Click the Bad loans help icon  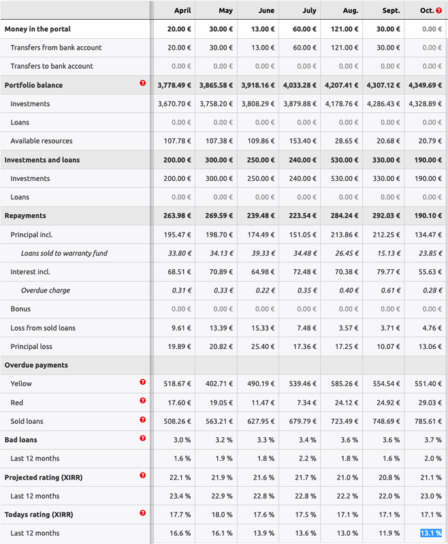(143, 438)
